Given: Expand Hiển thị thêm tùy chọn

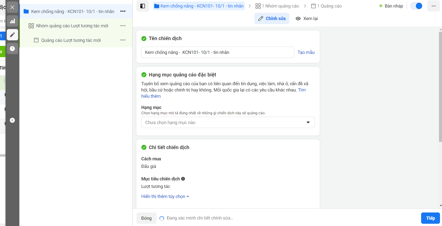Looking at the screenshot, I should coord(165,196).
